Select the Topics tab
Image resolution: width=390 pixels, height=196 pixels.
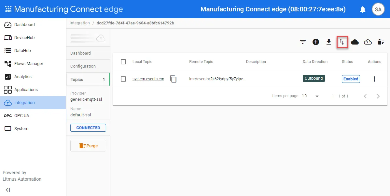coord(88,80)
